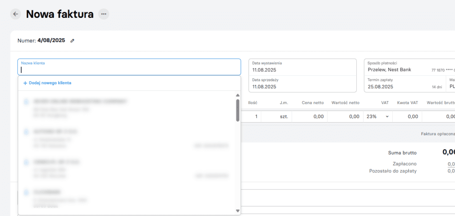Image resolution: width=455 pixels, height=216 pixels.
Task: Click the Dodaj nowego klienta link
Action: [47, 83]
